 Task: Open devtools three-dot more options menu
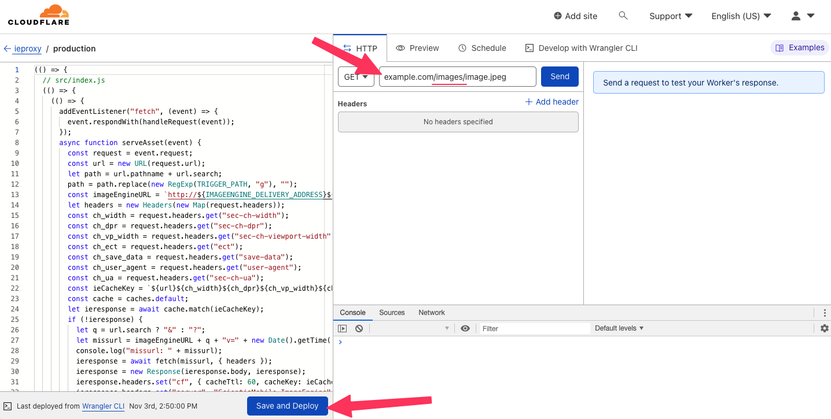pyautogui.click(x=825, y=313)
